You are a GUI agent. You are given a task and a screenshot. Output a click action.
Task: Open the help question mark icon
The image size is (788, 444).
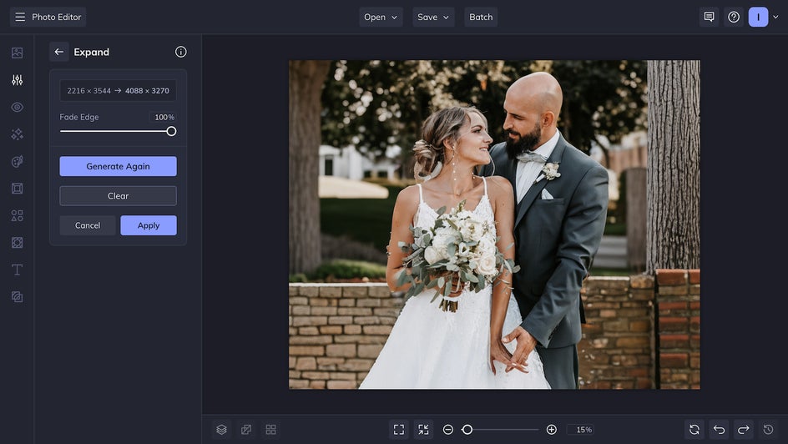click(x=734, y=17)
